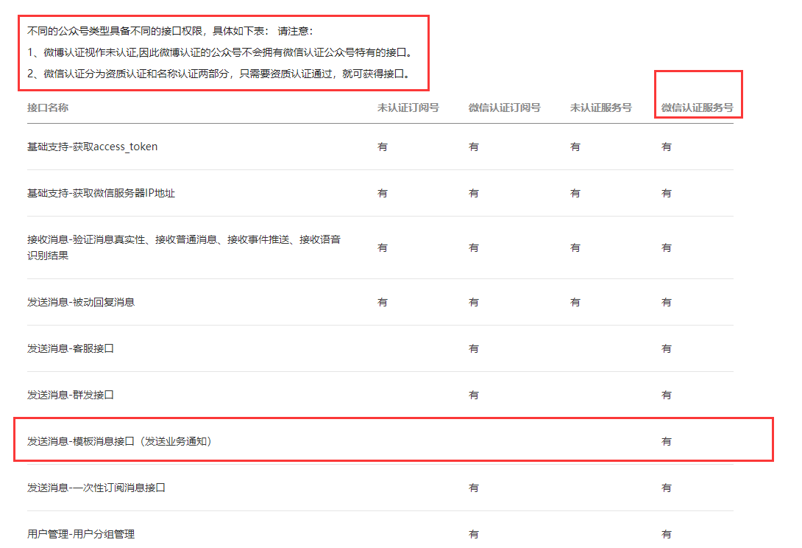The image size is (802, 548).
Task: Click row name 发送消息-客服接口
Action: click(71, 348)
